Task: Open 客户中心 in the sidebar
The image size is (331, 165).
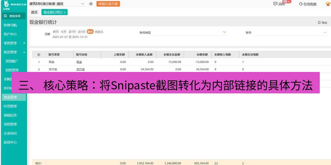Action: (x=10, y=34)
